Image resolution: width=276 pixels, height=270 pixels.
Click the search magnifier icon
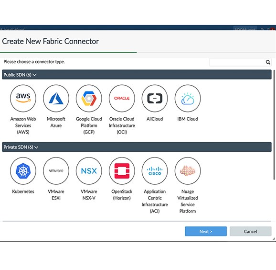click(268, 62)
